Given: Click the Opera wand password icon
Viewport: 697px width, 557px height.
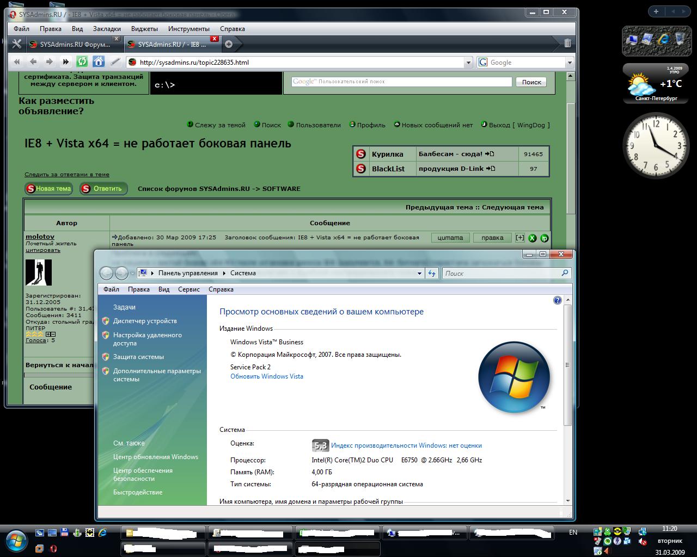Looking at the screenshot, I should pyautogui.click(x=115, y=62).
